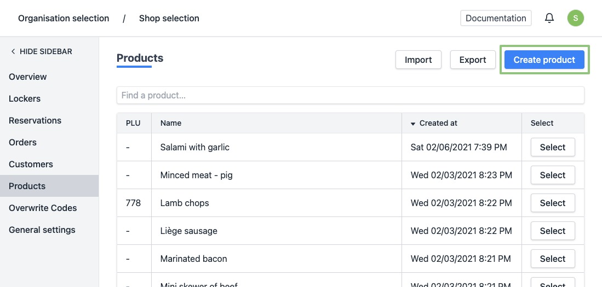Select the Lamb chops product
602x287 pixels.
coord(552,203)
